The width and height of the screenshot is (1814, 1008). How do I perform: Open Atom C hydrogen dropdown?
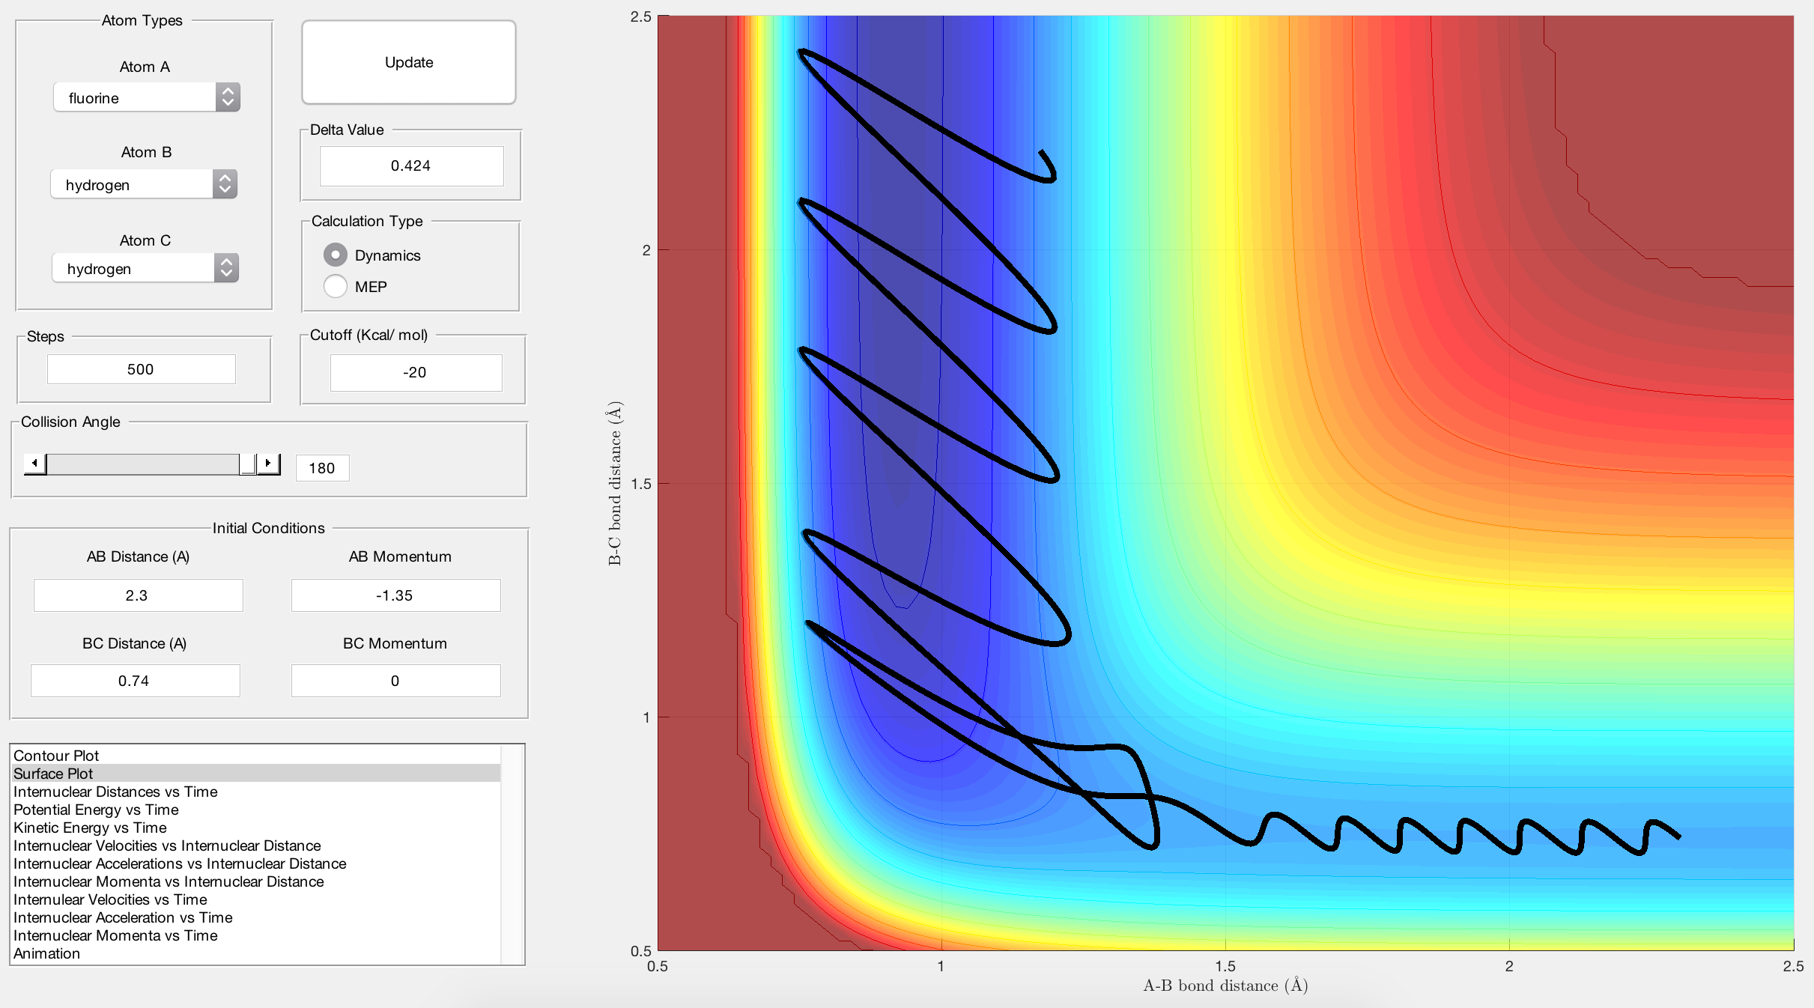click(x=145, y=268)
